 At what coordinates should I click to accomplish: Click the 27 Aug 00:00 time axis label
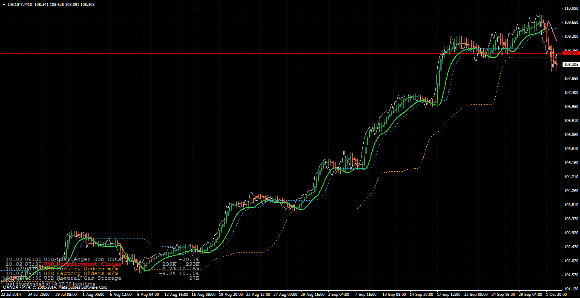(285, 294)
